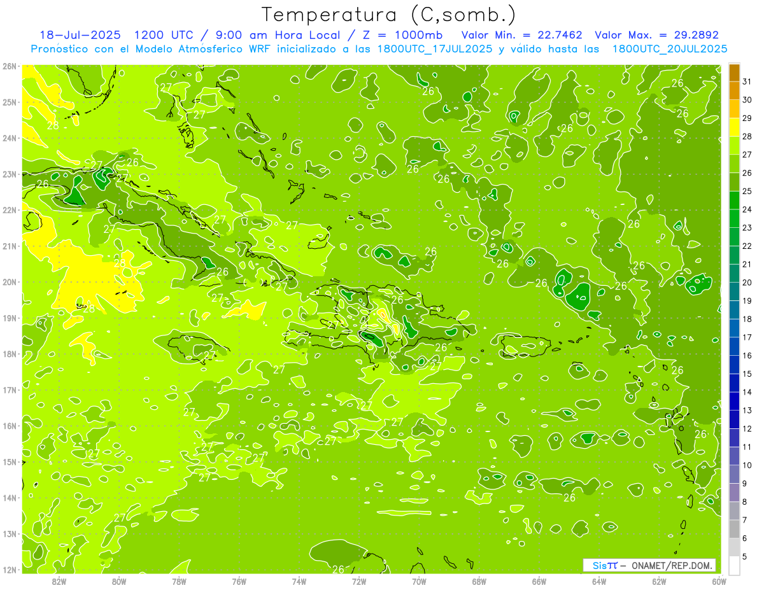The image size is (764, 590).
Task: Click the longitude axis label '64W'
Action: click(x=599, y=581)
